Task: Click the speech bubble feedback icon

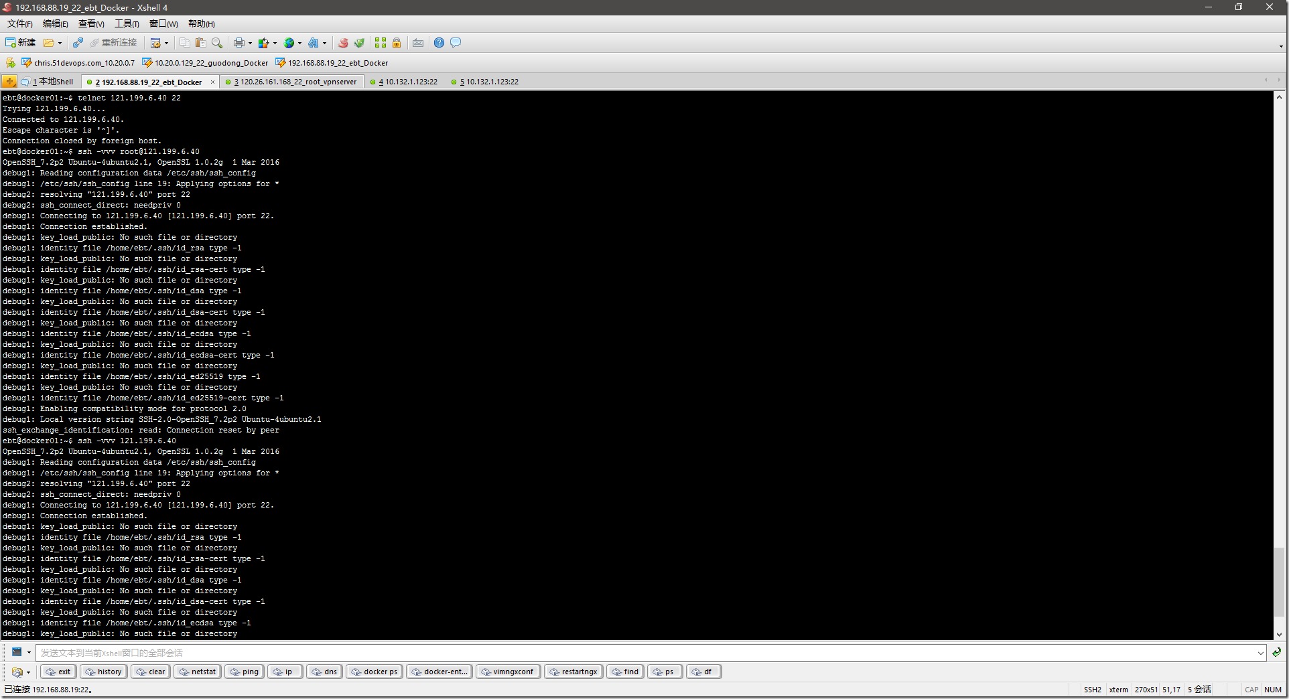Action: click(456, 43)
